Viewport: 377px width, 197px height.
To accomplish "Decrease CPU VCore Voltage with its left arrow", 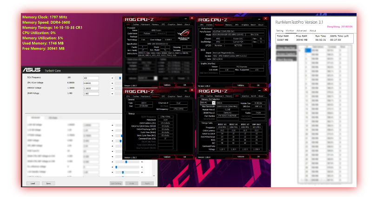I will [112, 83].
